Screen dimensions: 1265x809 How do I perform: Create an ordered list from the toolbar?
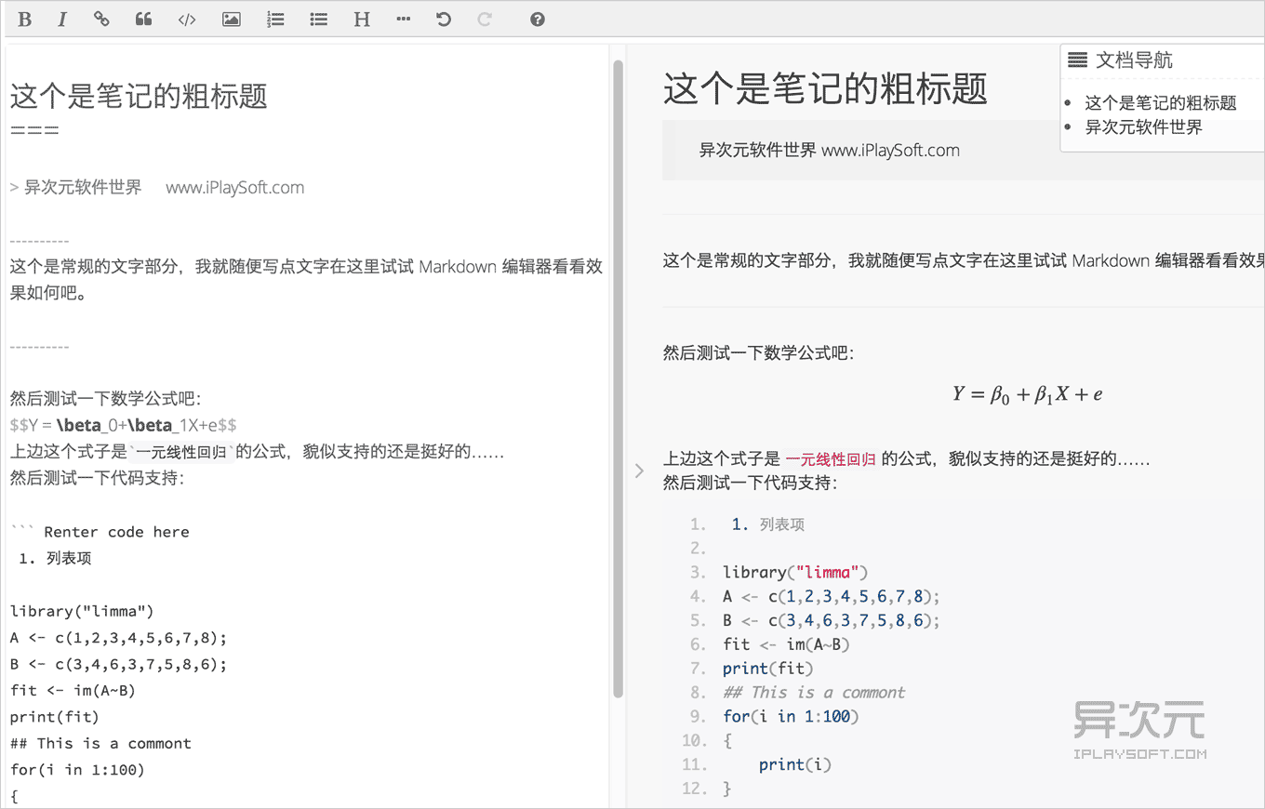point(274,19)
